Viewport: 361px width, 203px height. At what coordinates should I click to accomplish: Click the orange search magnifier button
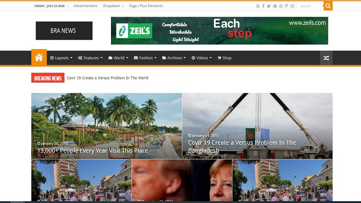328,6
